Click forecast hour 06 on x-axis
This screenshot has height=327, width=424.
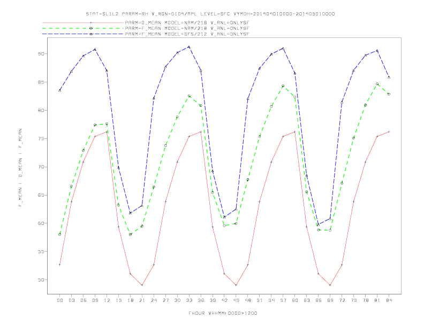click(84, 300)
